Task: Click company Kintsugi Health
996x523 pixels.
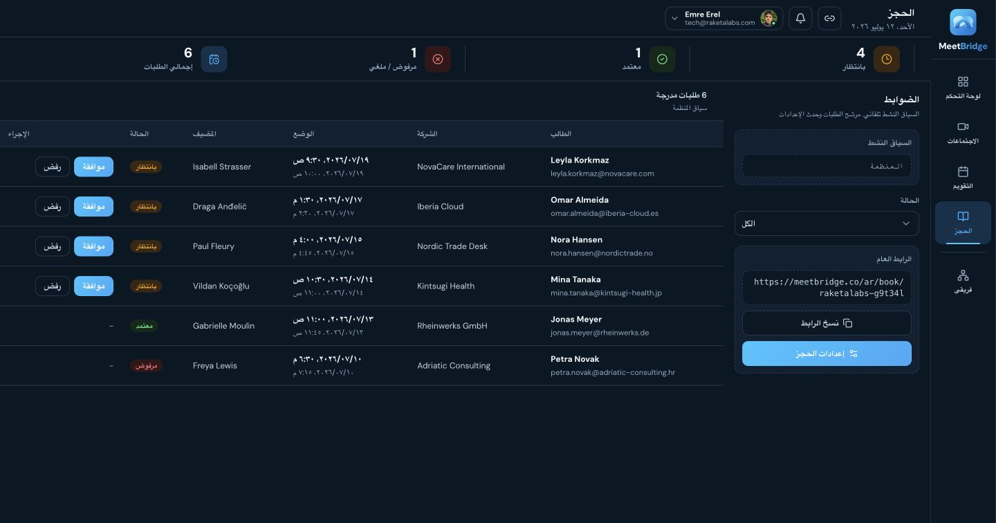Action: 446,286
